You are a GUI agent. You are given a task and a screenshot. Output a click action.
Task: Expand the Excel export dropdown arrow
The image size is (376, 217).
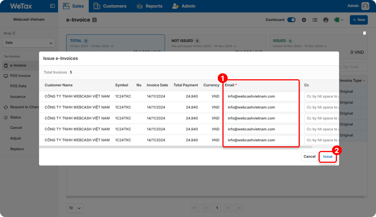(x=342, y=20)
